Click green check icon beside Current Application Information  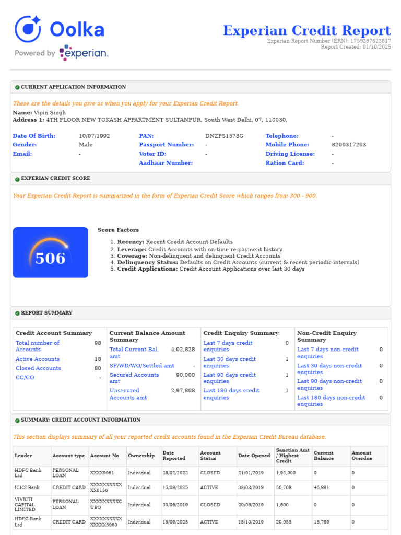click(17, 87)
